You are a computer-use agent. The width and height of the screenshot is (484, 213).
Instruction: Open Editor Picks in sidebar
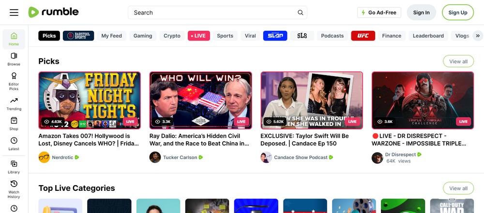(x=14, y=81)
